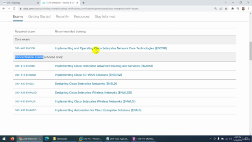The image size is (252, 142).
Task: Open Advanced Routing and Services (ENARSI) training
Action: (x=104, y=66)
